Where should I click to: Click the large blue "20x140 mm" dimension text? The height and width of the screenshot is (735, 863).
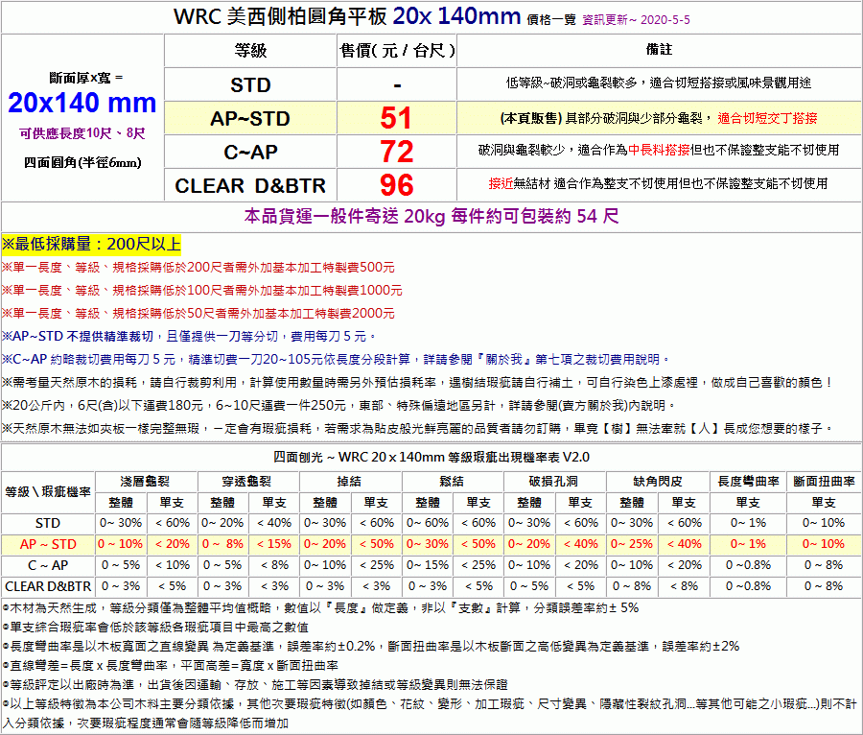[82, 103]
